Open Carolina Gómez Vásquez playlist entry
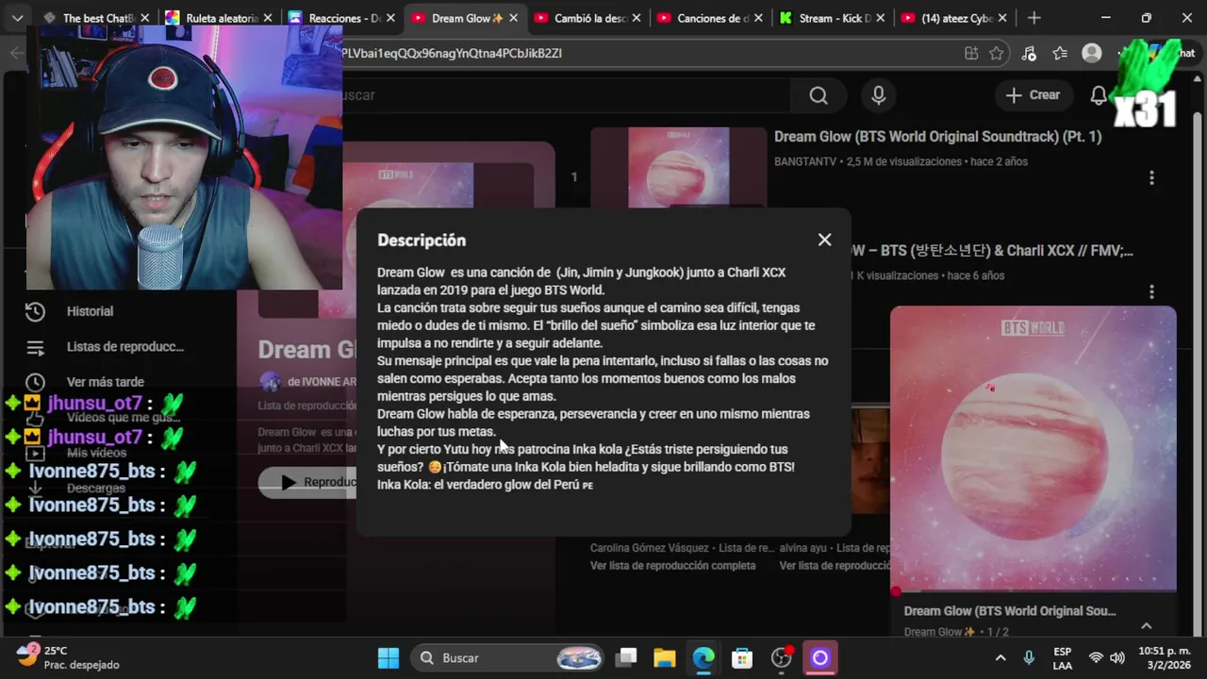 pos(682,548)
